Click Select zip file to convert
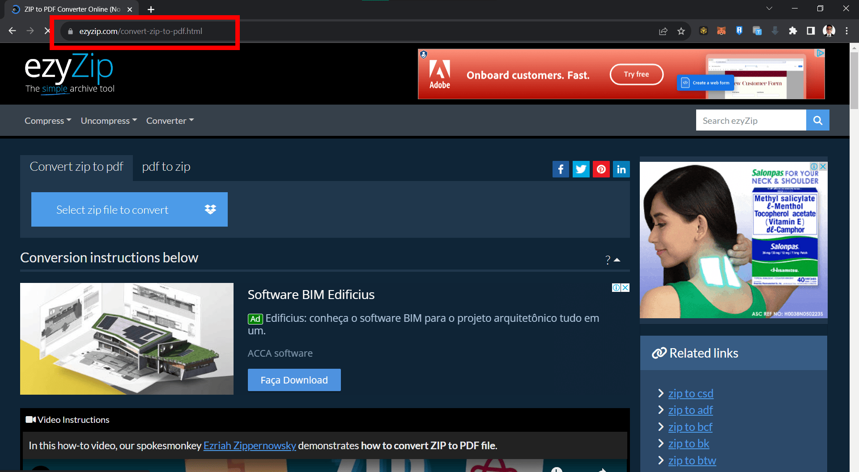859x472 pixels. pyautogui.click(x=112, y=209)
